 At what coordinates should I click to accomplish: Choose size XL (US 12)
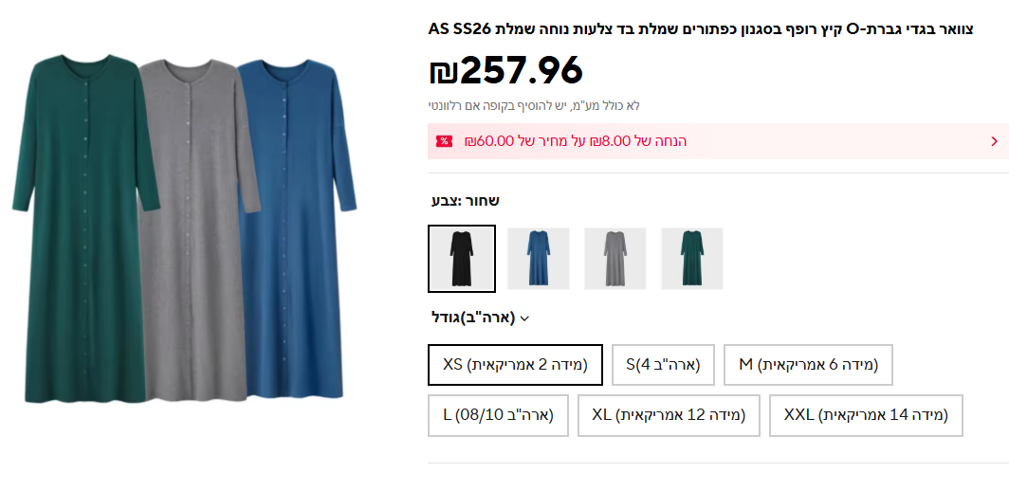[x=669, y=415]
